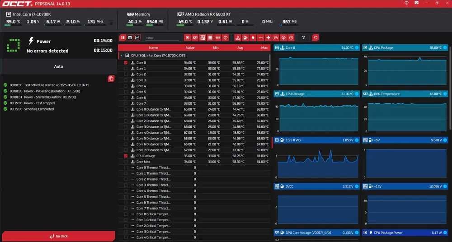
Task: Click the Power lightning bolt icon
Action: click(31, 41)
